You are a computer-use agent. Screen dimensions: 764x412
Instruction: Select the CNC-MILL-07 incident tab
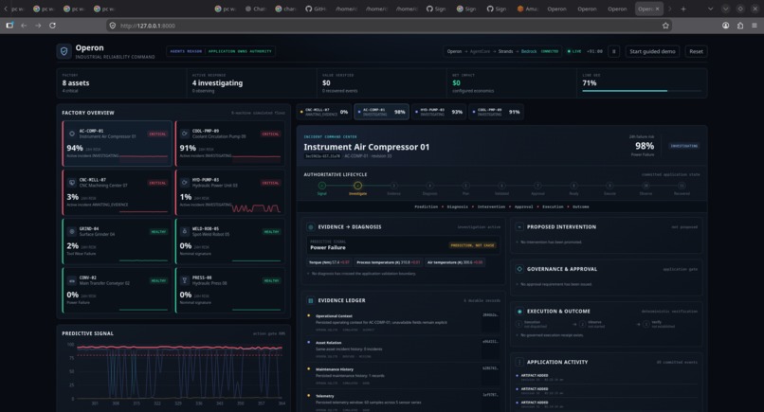324,112
